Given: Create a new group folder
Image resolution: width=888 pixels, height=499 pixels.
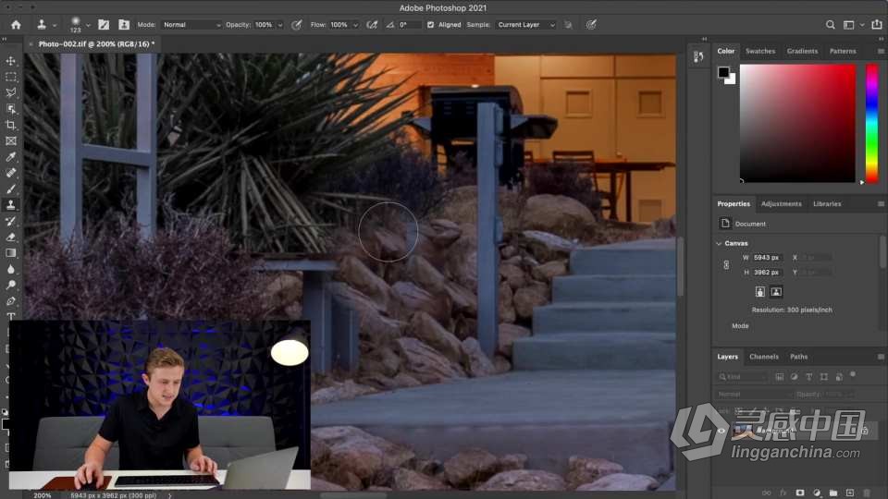Looking at the screenshot, I should click(x=833, y=493).
